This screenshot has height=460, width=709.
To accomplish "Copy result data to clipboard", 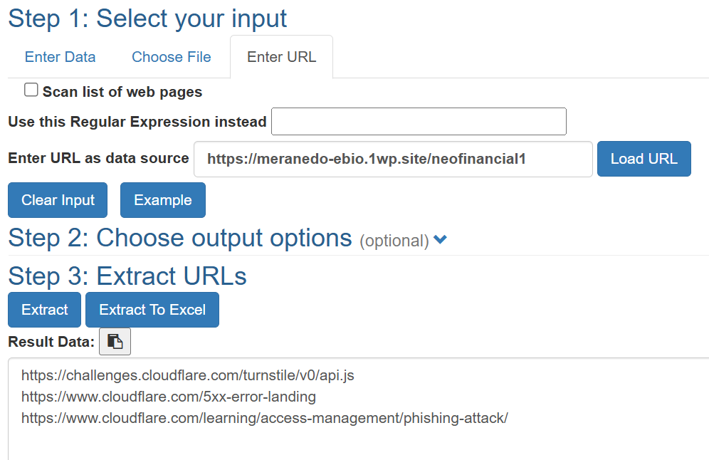I will coord(115,342).
